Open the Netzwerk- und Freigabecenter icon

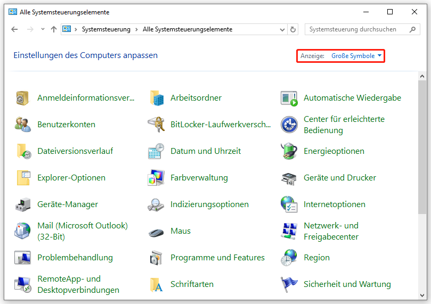289,231
